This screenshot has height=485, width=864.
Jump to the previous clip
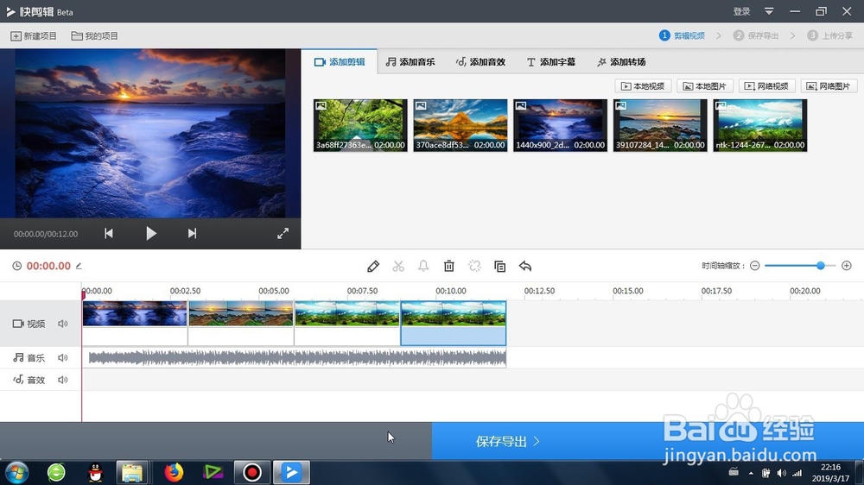tap(109, 233)
